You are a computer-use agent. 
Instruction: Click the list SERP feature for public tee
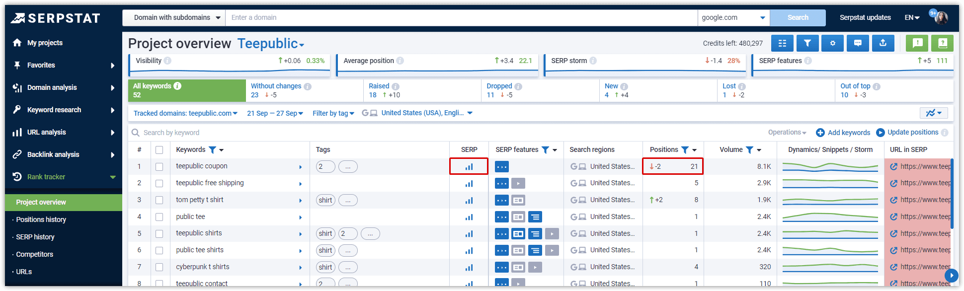[x=535, y=217]
